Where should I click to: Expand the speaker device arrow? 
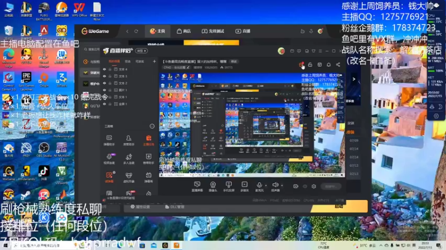pos(282,186)
